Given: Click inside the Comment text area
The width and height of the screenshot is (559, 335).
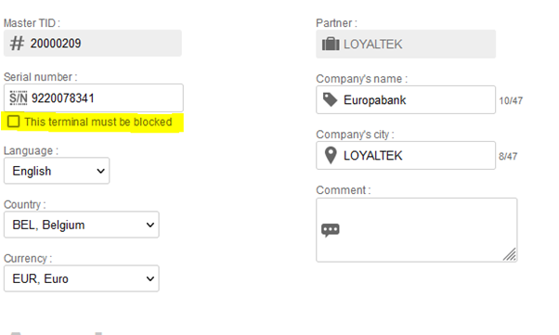Looking at the screenshot, I should click(416, 230).
